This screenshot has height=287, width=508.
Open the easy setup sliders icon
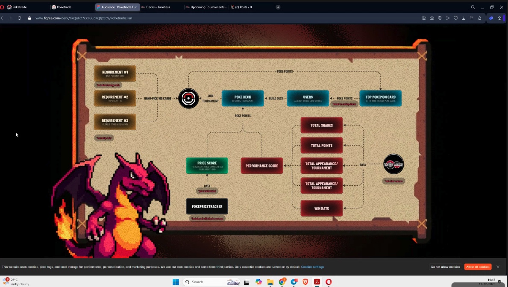pos(472,18)
